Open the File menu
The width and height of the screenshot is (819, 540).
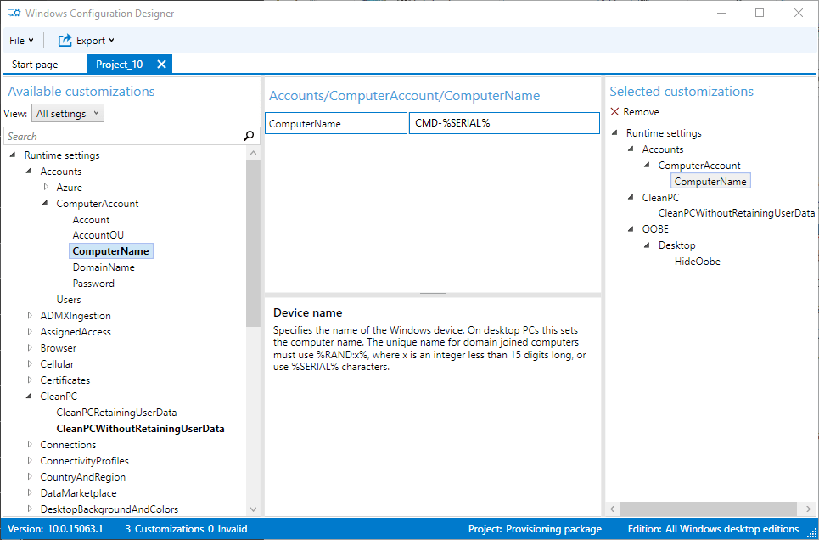coord(21,40)
